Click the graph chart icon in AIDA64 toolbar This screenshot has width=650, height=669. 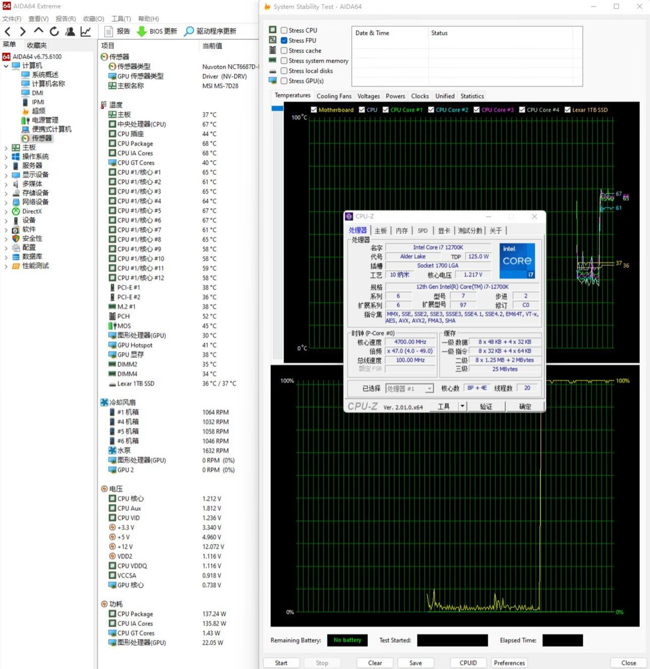coord(86,31)
